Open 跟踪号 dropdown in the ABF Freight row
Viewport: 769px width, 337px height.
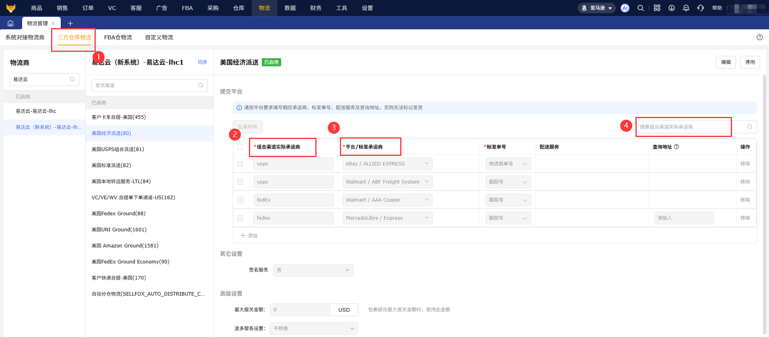[x=508, y=182]
